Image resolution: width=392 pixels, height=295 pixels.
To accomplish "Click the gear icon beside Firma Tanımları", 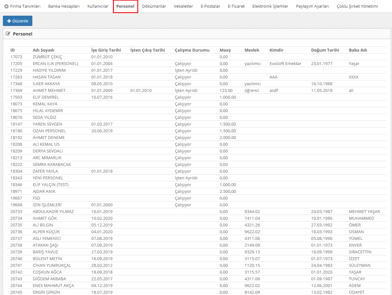I will [x=6, y=6].
